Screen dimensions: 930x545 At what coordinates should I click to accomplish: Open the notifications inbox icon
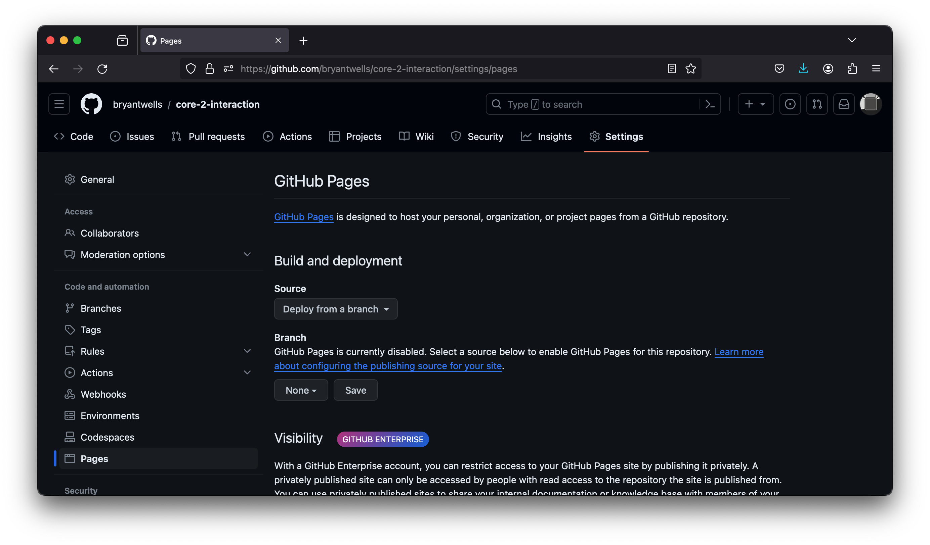click(844, 104)
